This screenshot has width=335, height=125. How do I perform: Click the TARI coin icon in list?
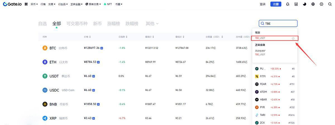(257, 115)
